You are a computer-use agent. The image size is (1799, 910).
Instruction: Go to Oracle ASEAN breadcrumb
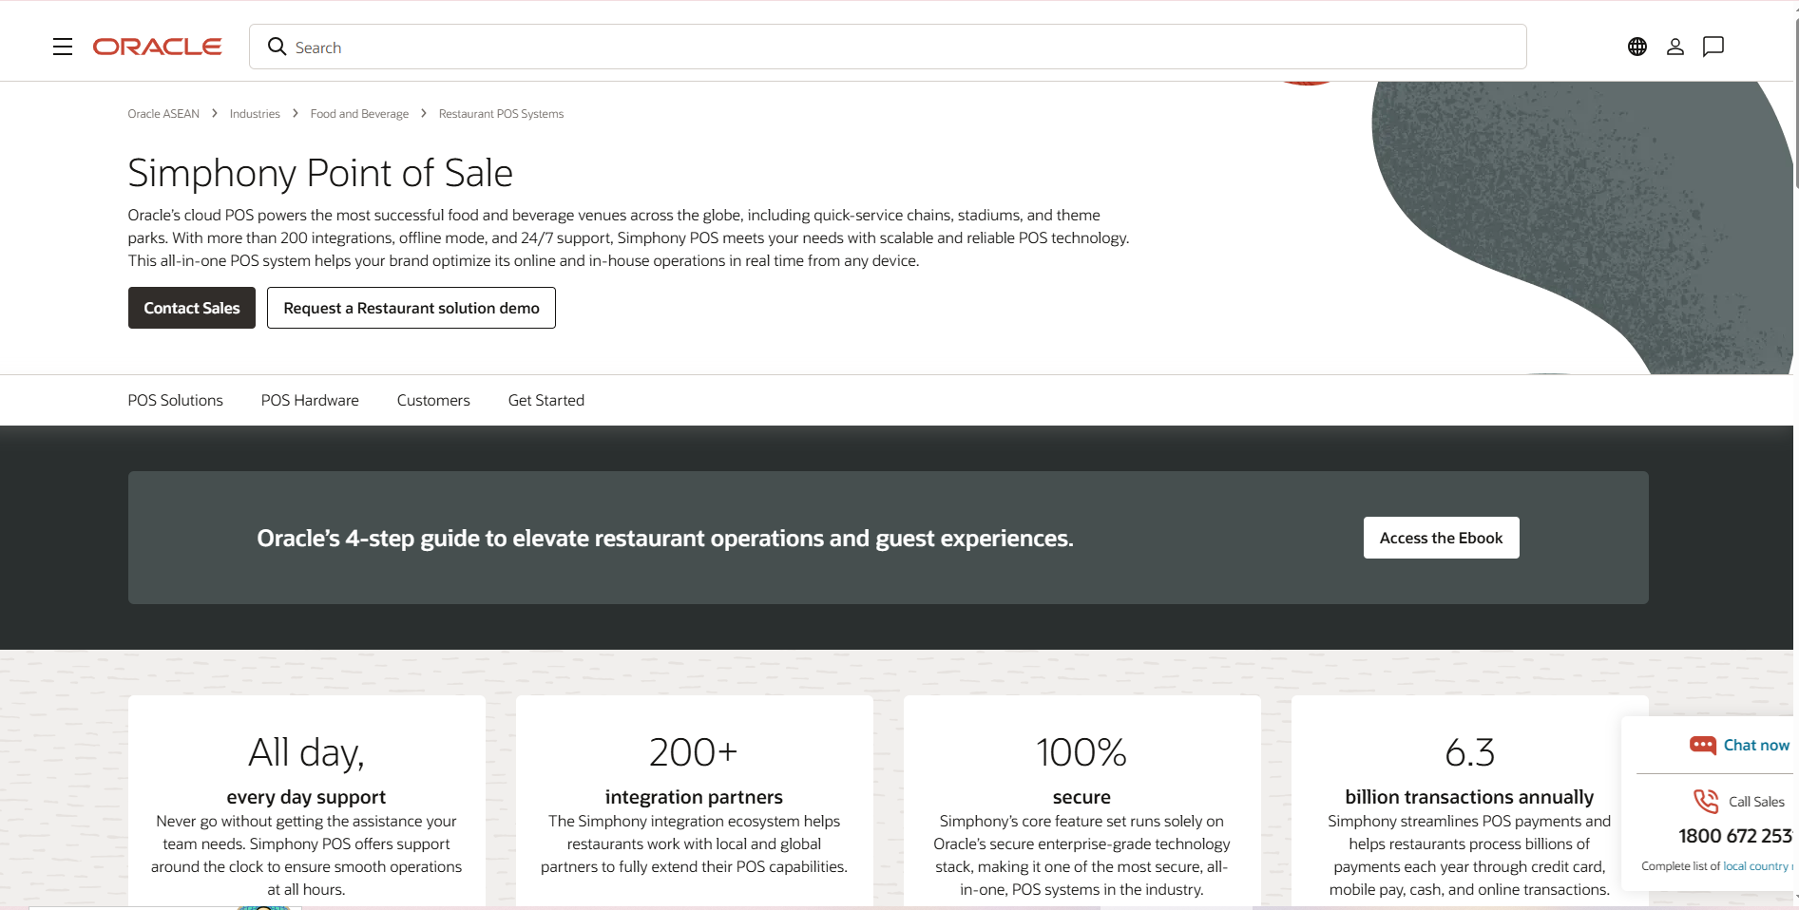(163, 114)
